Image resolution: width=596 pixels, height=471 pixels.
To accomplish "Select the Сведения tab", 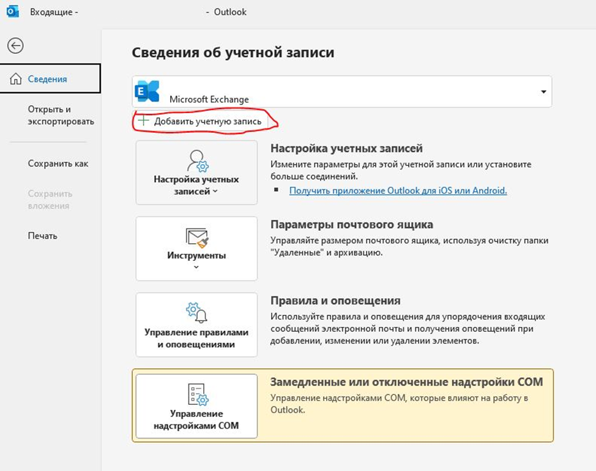I will [50, 78].
